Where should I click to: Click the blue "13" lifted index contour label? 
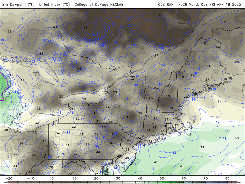tap(216, 117)
